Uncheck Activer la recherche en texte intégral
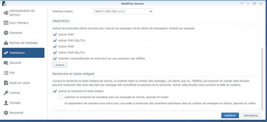The width and height of the screenshot is (267, 122). point(55,91)
